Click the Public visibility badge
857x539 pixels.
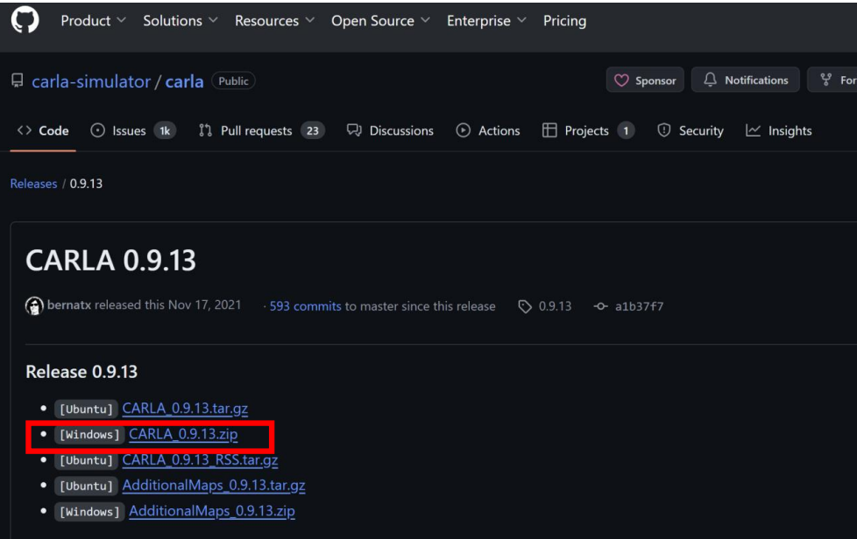click(233, 80)
